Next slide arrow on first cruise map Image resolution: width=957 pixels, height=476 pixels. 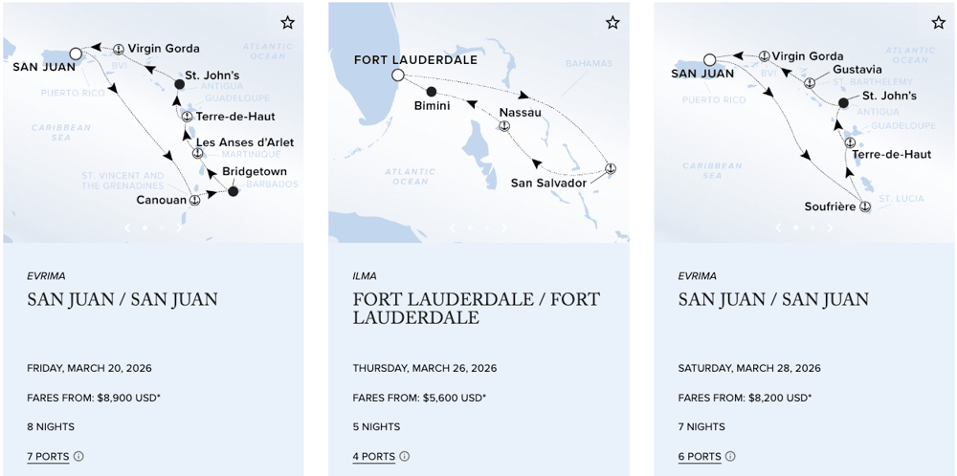[179, 228]
